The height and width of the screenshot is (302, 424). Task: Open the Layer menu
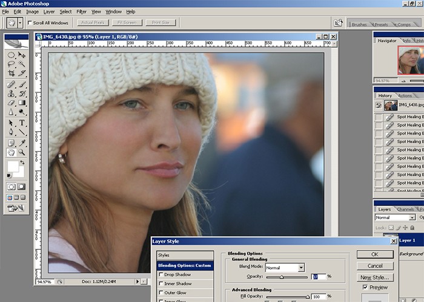tap(49, 11)
